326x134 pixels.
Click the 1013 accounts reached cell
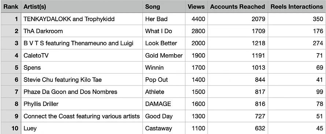238,67
